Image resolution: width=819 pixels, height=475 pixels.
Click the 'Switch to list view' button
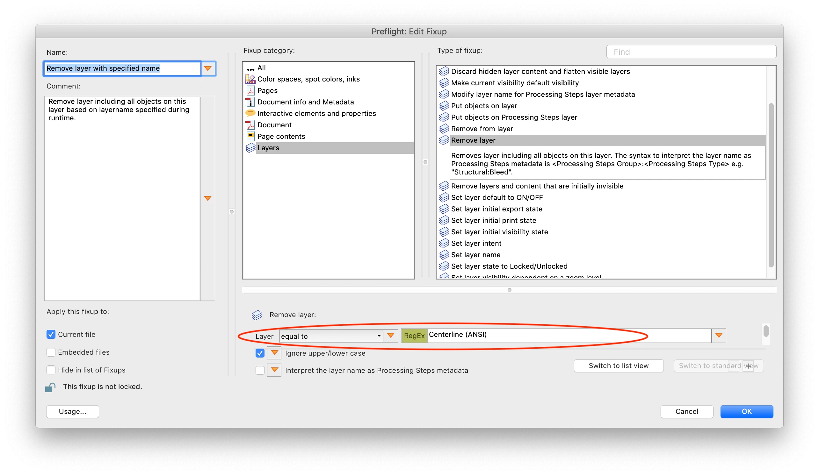click(x=618, y=366)
